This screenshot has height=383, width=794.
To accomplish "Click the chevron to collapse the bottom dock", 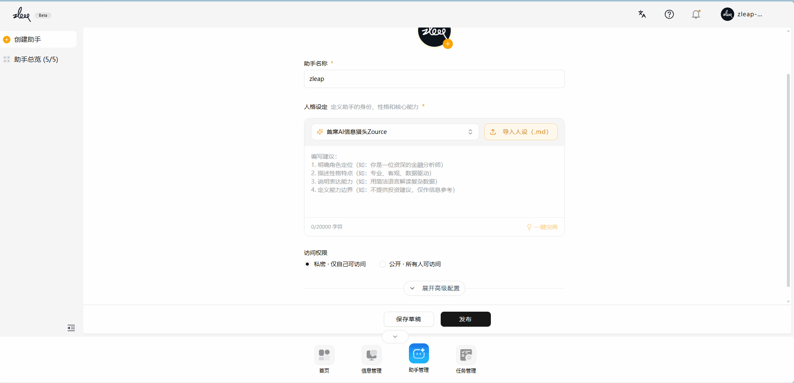I will [x=395, y=336].
